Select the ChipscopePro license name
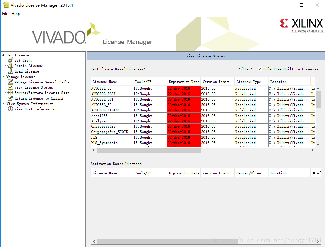 pos(104,126)
